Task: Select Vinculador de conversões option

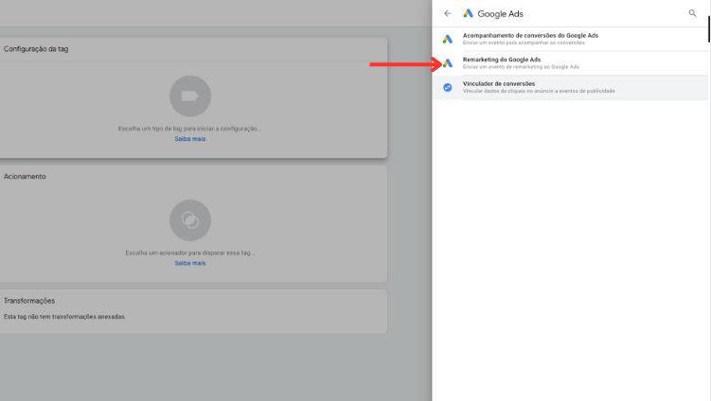Action: tap(570, 87)
